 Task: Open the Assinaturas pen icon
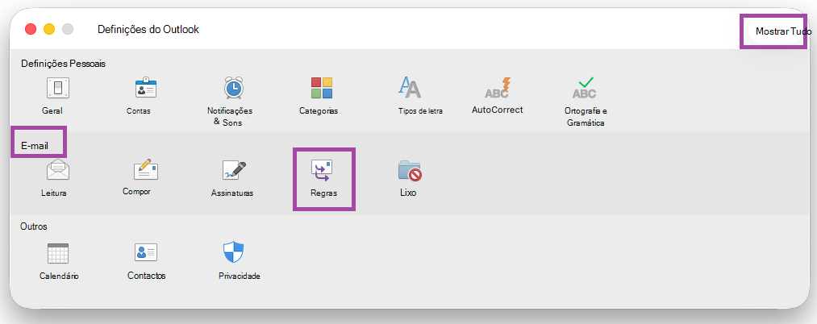coord(234,170)
